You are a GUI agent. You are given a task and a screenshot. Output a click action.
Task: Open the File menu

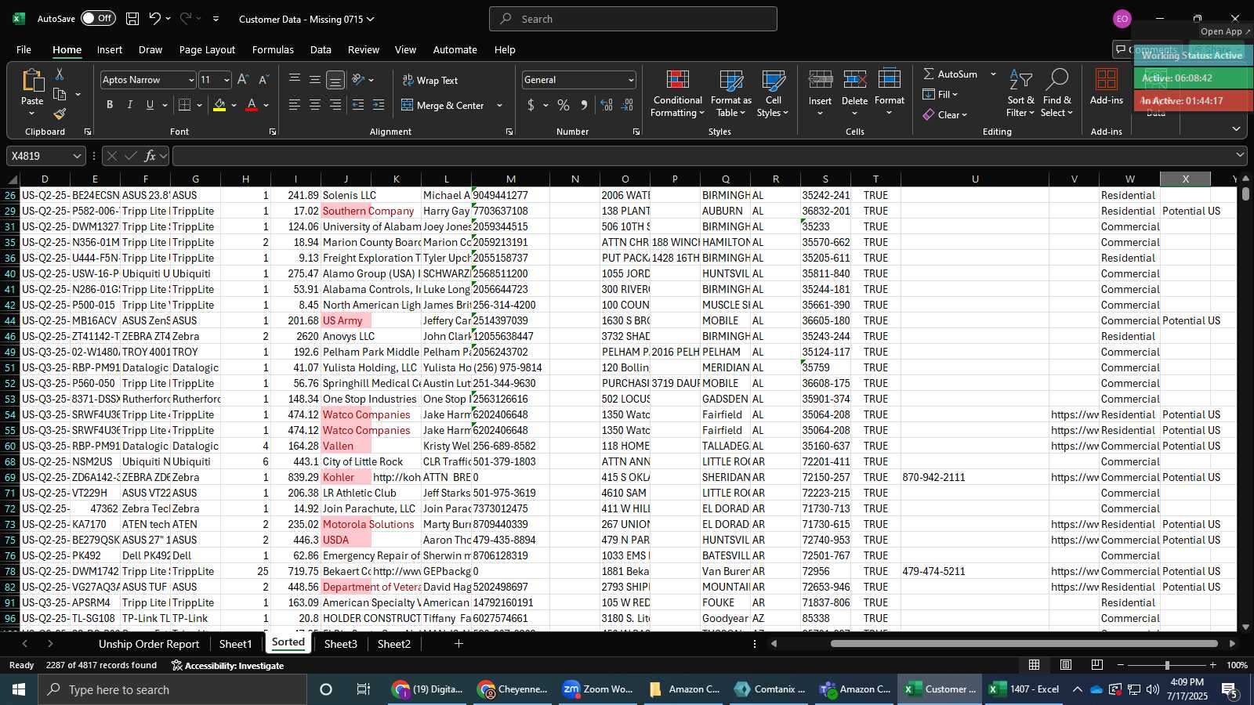(24, 49)
